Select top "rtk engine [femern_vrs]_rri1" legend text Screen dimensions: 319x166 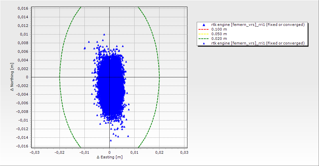pyautogui.click(x=258, y=25)
